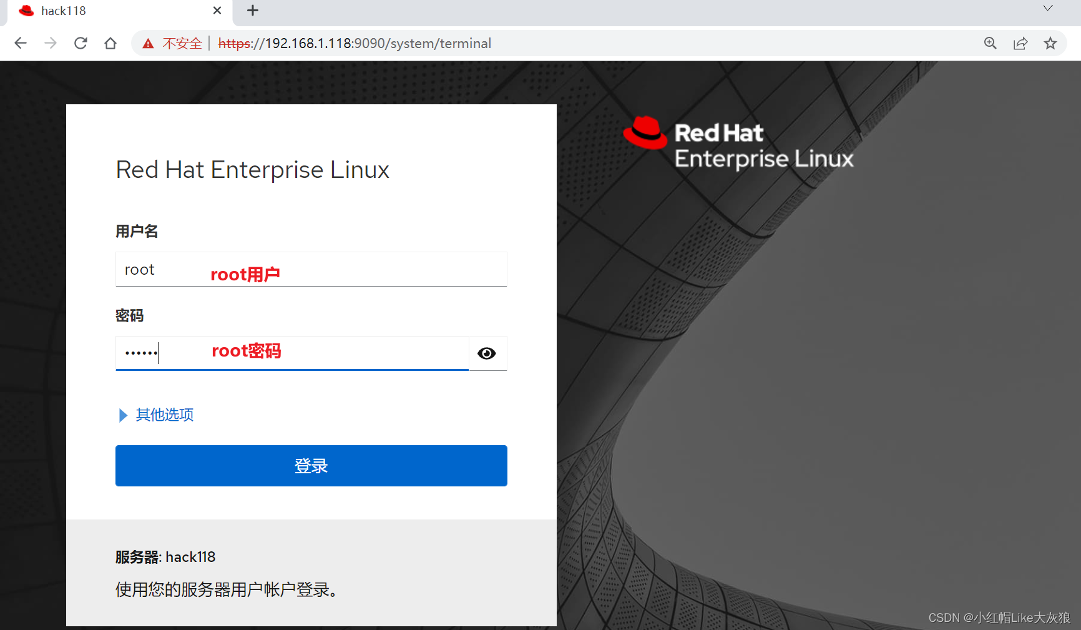Open the browser home page icon
This screenshot has height=630, width=1081.
[110, 43]
